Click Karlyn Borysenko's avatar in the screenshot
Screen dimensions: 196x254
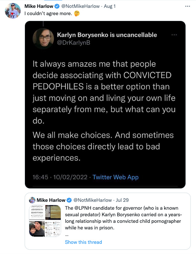[43, 38]
